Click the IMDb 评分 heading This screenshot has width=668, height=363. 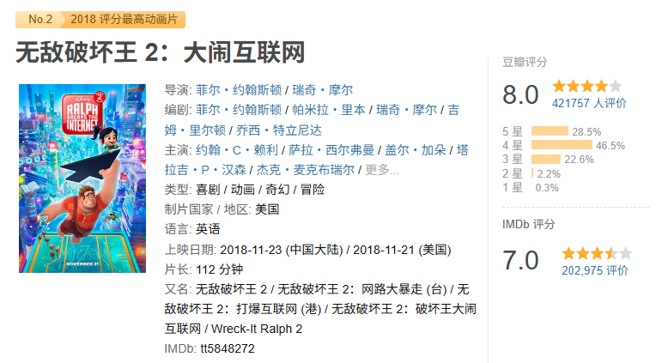(x=528, y=224)
